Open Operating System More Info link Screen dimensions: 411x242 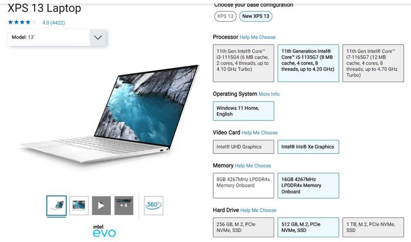269,94
